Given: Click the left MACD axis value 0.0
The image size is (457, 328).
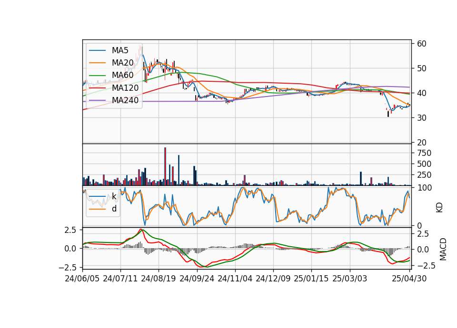Looking at the screenshot, I should [x=70, y=249].
